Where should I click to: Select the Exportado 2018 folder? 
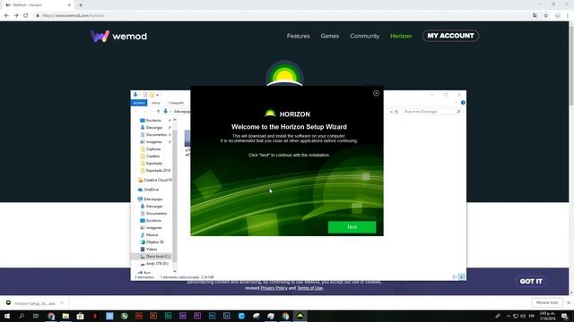click(158, 171)
